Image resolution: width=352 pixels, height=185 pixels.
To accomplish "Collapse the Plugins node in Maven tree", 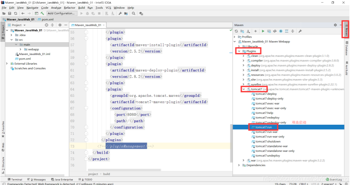I will 239,51.
